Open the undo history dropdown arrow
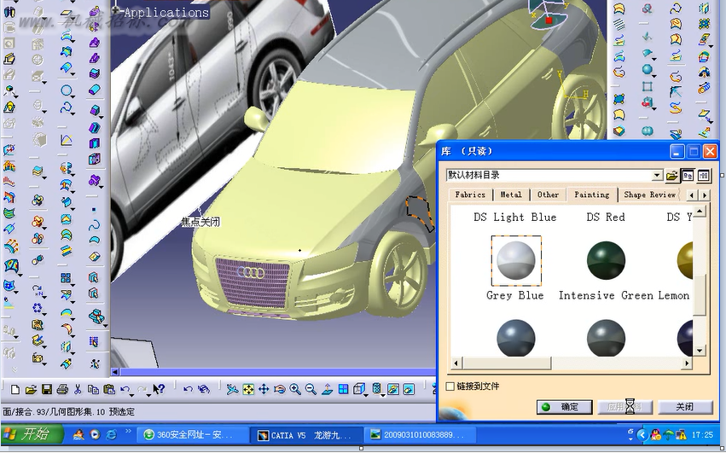The width and height of the screenshot is (726, 453). click(131, 395)
